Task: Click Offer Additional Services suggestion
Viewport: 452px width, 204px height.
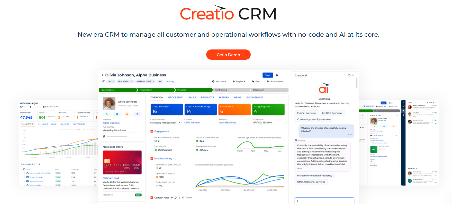Action: click(x=311, y=182)
